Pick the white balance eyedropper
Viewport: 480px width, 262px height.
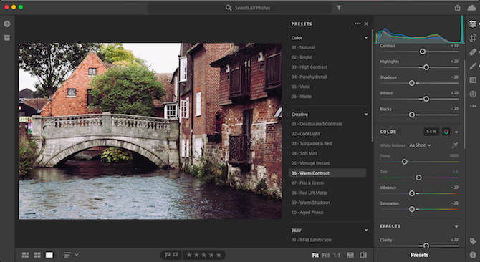point(454,145)
